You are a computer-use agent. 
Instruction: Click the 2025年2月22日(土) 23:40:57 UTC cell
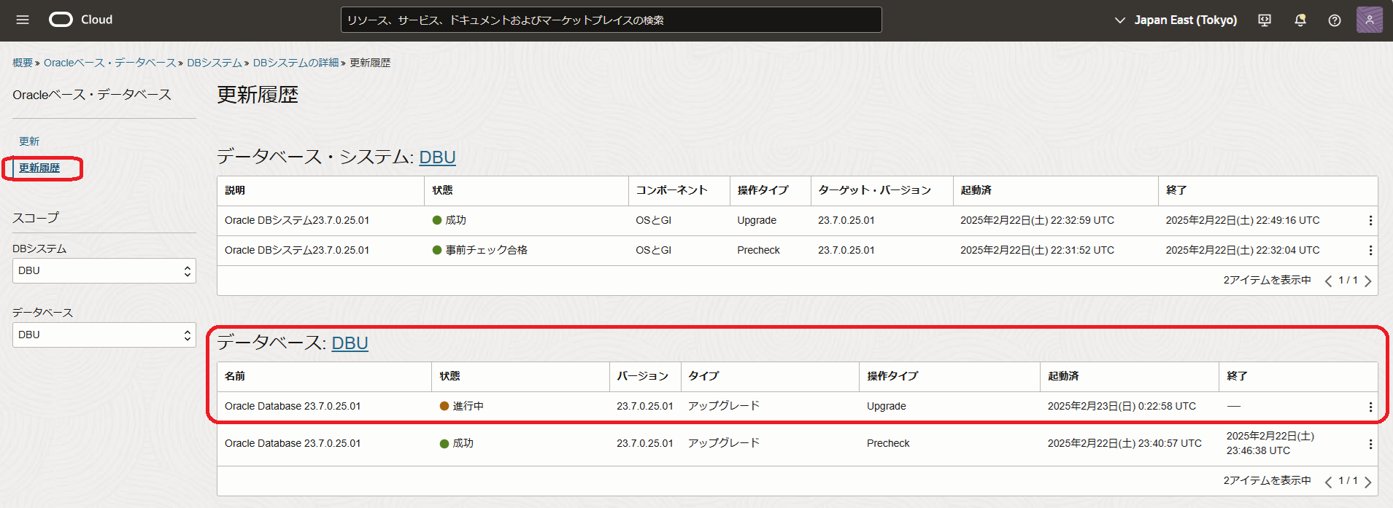tap(1124, 443)
